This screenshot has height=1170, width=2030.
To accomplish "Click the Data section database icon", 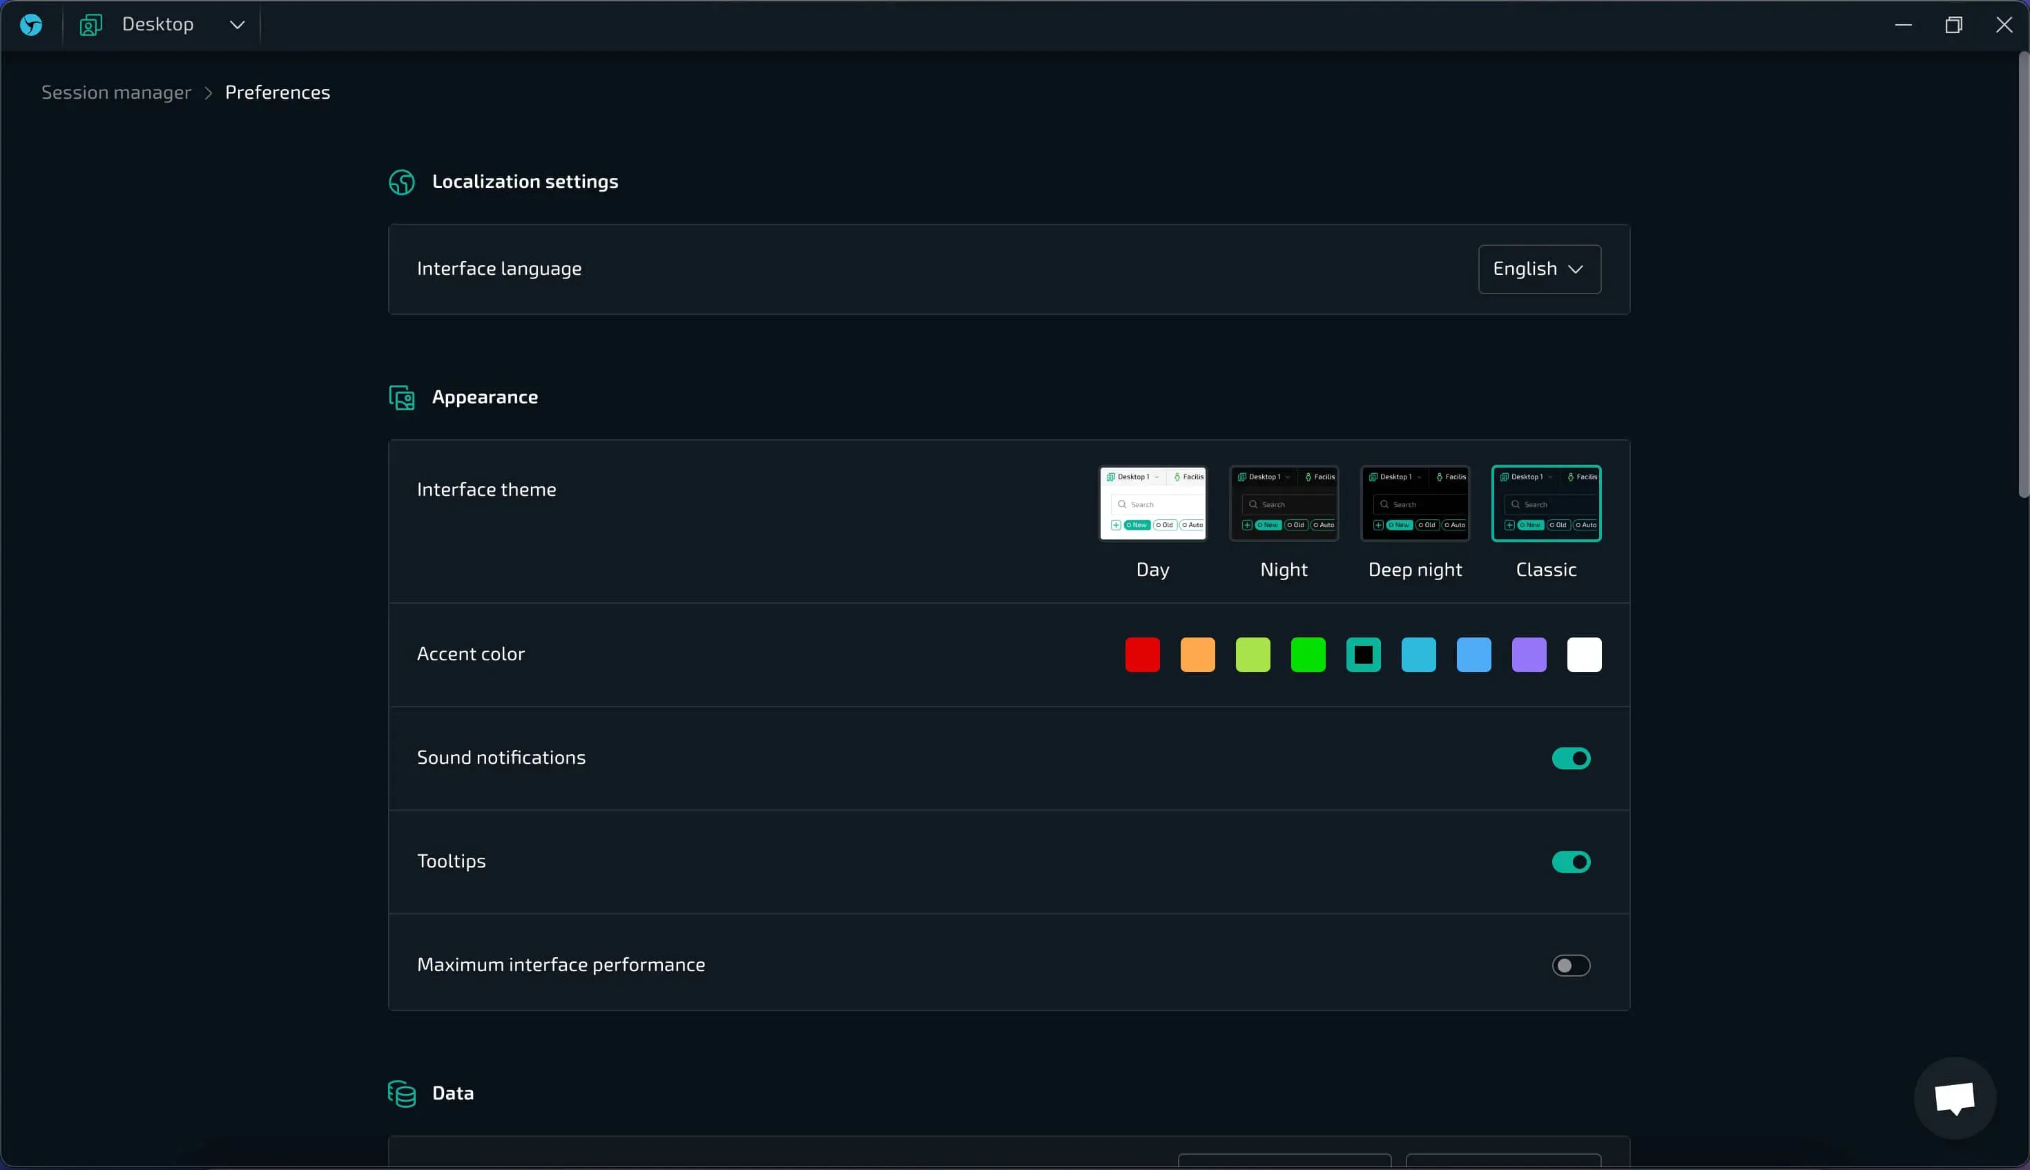I will [402, 1093].
